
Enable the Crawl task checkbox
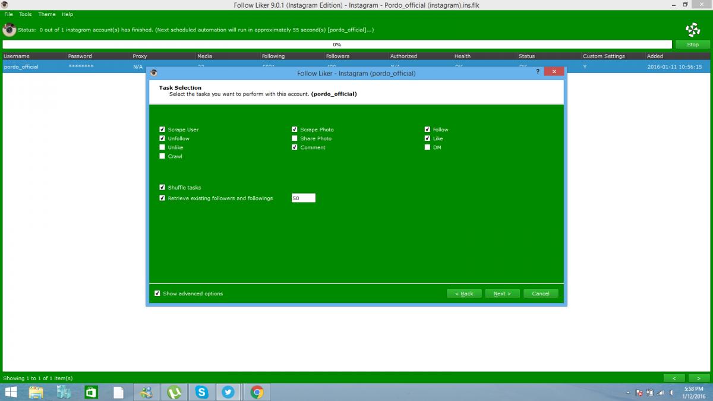click(162, 156)
